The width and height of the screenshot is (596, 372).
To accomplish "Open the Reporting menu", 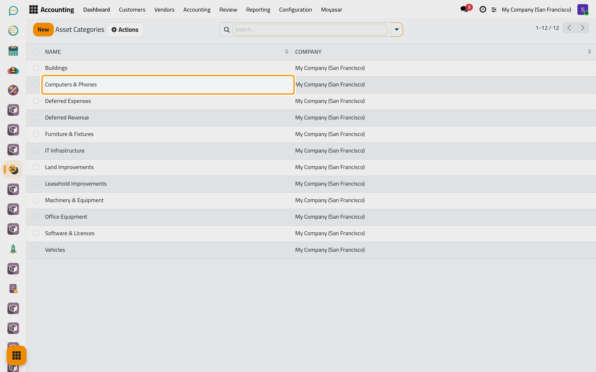I will click(258, 10).
